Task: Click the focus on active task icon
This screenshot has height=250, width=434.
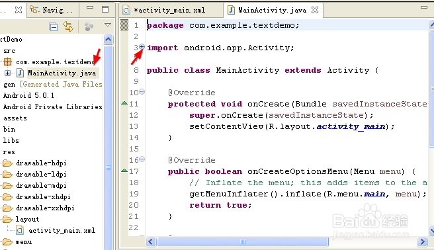Action: tap(89, 26)
